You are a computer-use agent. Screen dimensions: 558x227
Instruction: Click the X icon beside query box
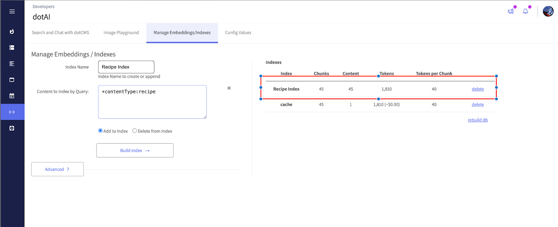[x=229, y=88]
